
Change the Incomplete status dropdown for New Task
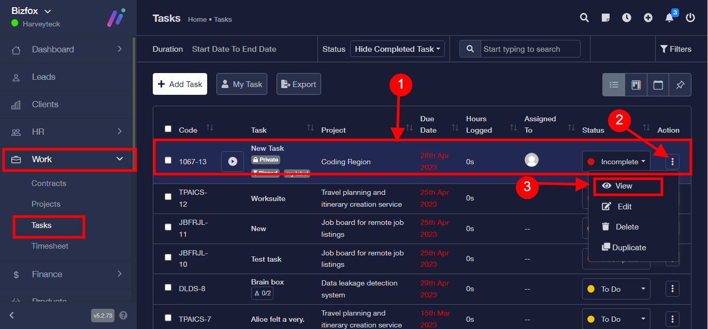pos(616,162)
